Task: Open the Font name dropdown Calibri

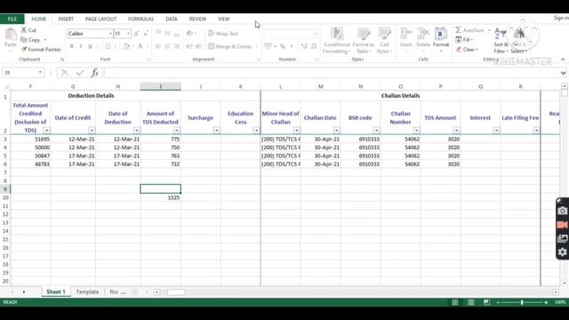Action: [x=110, y=34]
